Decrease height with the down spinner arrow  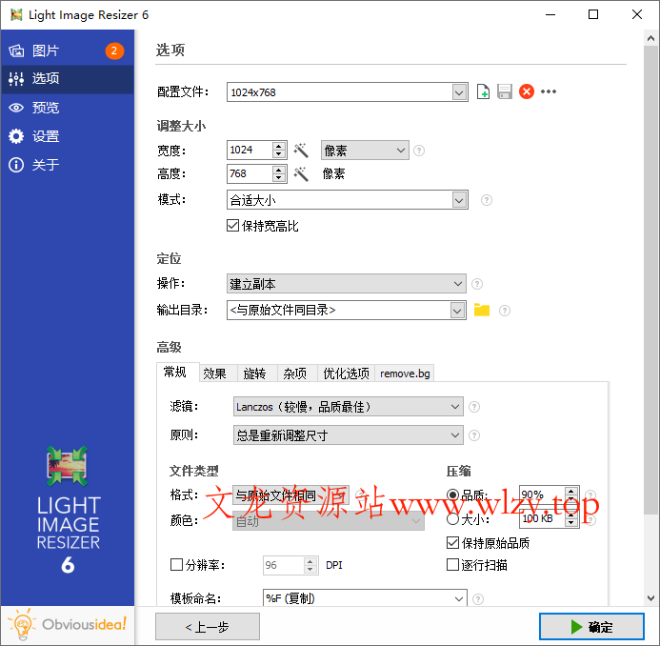click(x=279, y=178)
